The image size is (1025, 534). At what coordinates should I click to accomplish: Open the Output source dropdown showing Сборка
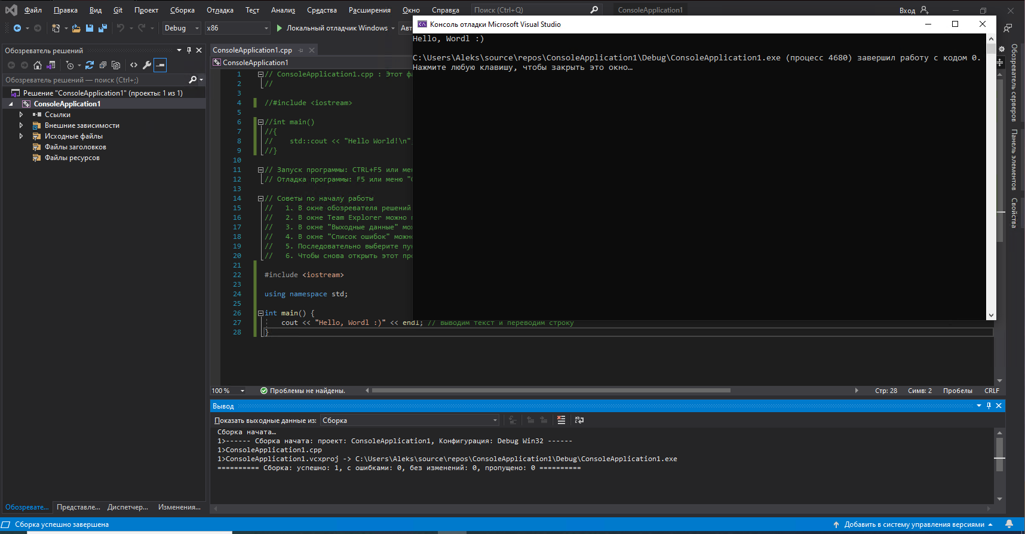(410, 421)
